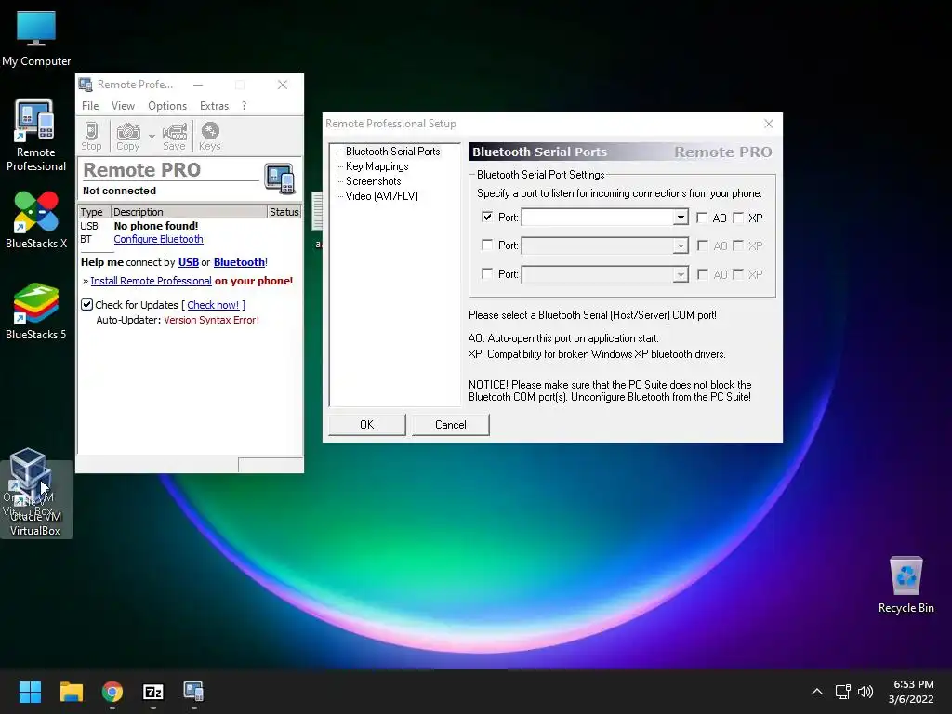Click Cancel in the Setup dialog

tap(451, 424)
